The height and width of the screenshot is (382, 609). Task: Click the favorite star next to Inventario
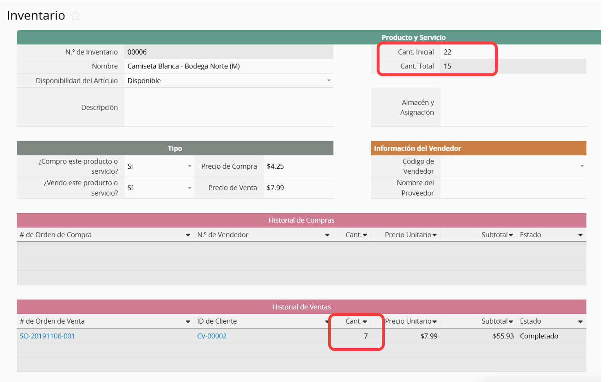click(75, 16)
